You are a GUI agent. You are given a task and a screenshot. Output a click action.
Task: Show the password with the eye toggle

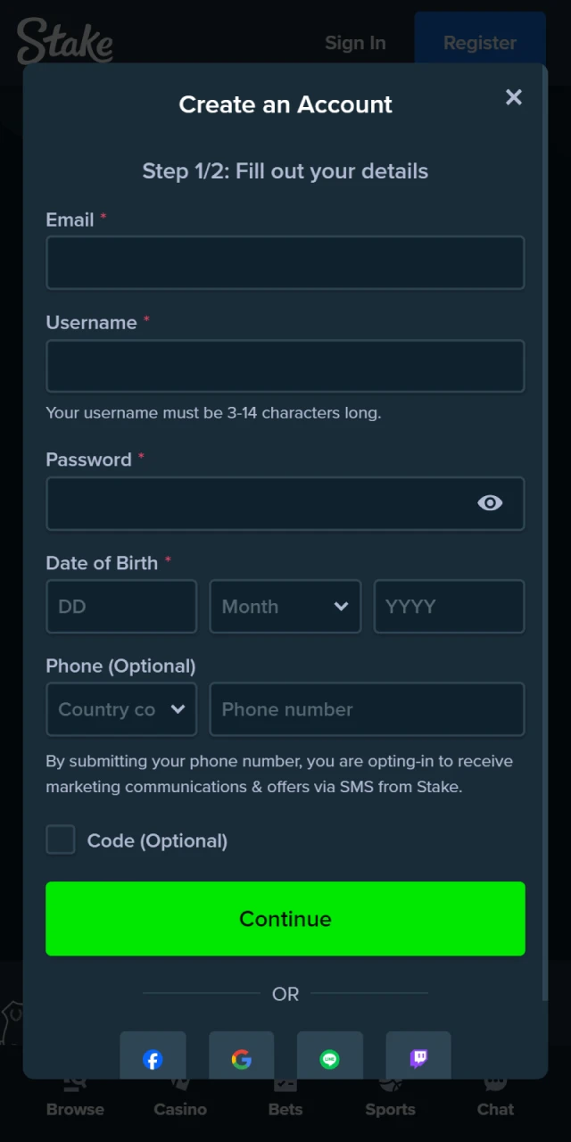[490, 503]
